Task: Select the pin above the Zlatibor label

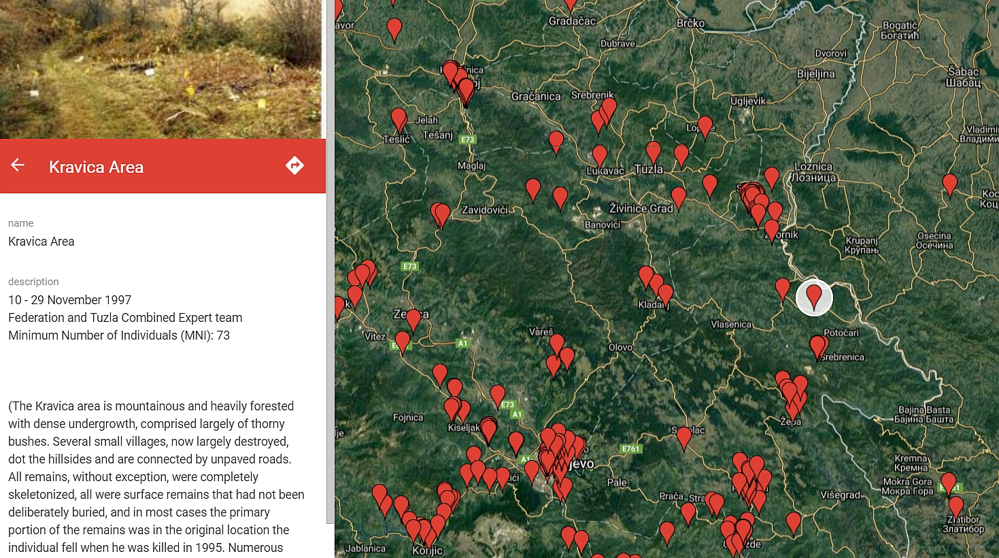Action: pos(955,506)
